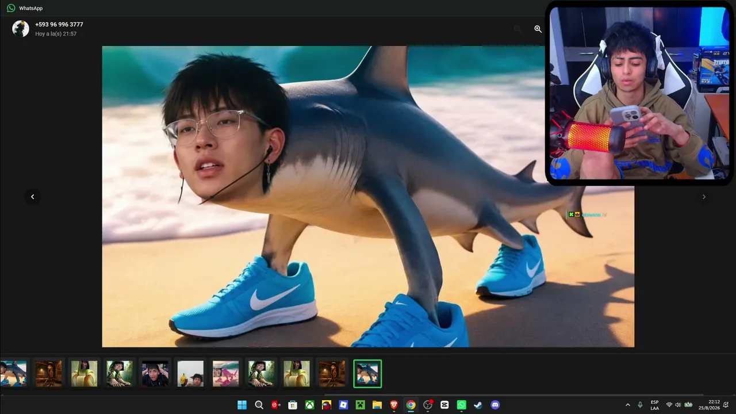
Task: Open Roblox from the taskbar
Action: pos(343,405)
